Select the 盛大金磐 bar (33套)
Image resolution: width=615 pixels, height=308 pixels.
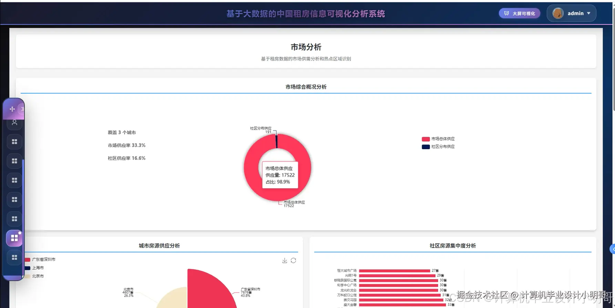[x=402, y=305]
